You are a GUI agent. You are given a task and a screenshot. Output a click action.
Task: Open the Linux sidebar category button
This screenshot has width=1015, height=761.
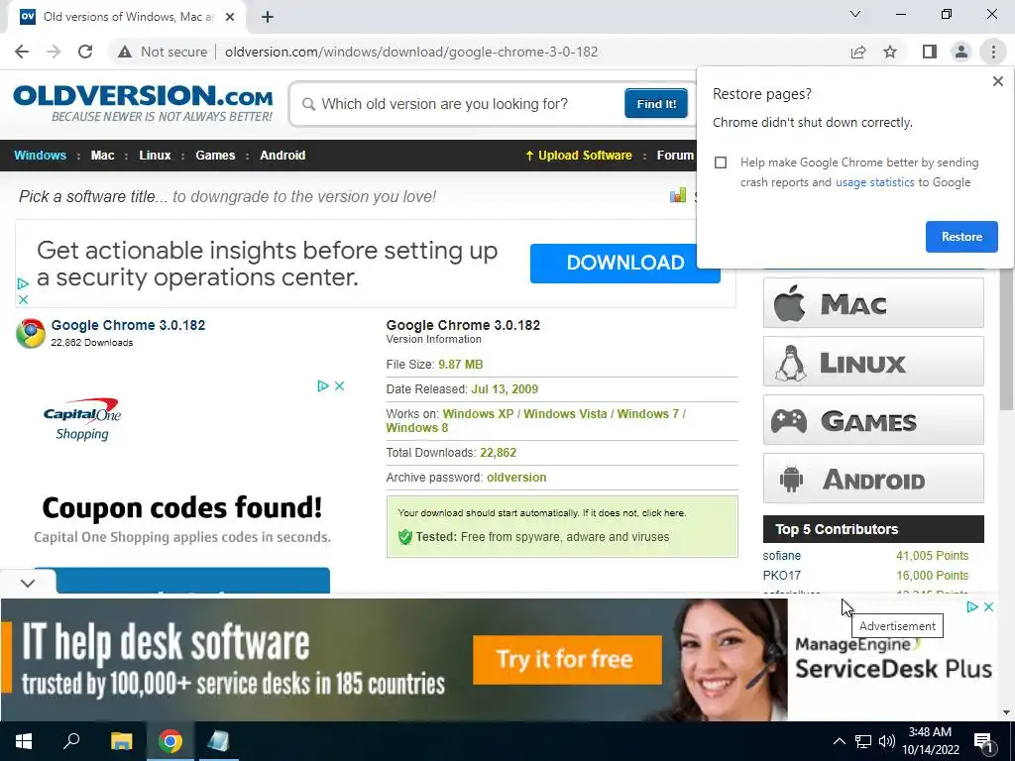click(x=873, y=361)
